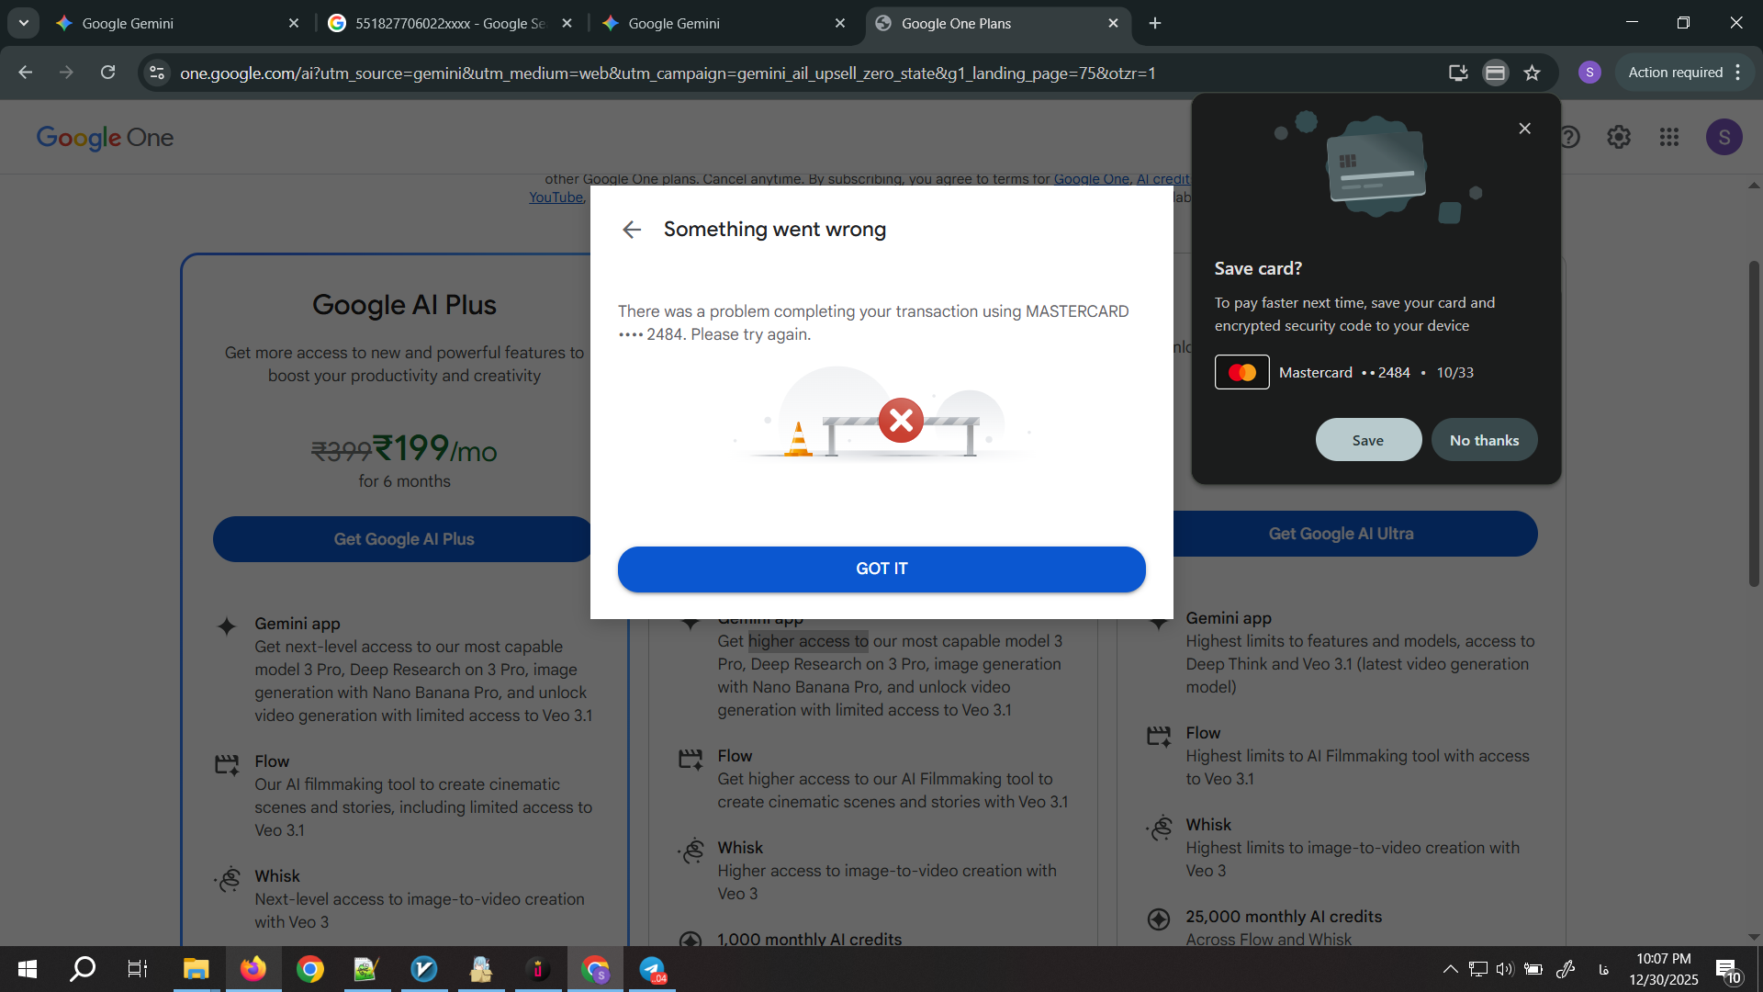This screenshot has width=1763, height=992.
Task: Open Chrome profile avatar S
Action: (1589, 73)
